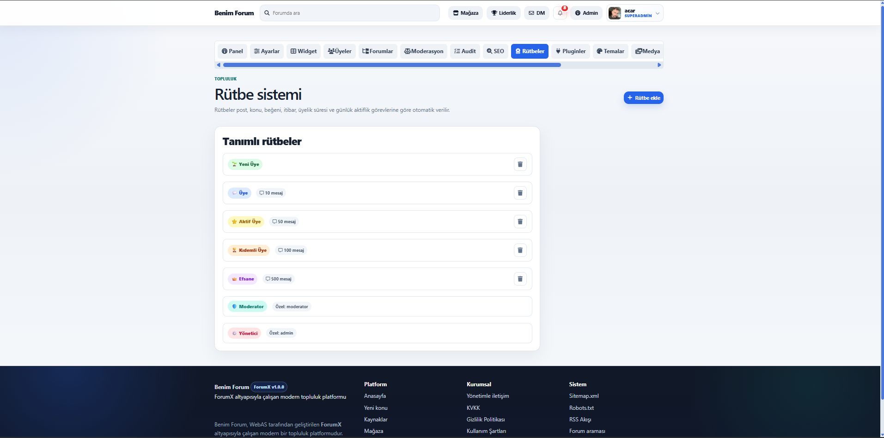Open the Liderlik leaderboard

(x=504, y=13)
